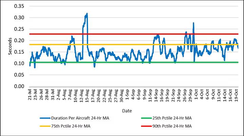
Task: Click the green 25th Pctile legend marker
Action: point(146,118)
